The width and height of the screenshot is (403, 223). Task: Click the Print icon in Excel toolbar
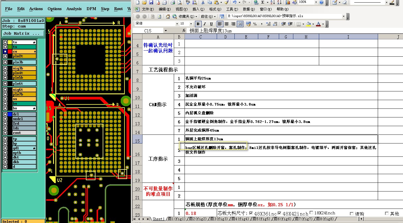173,2
